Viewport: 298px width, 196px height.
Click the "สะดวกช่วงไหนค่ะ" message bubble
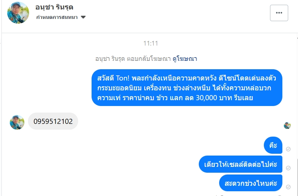[251, 183]
